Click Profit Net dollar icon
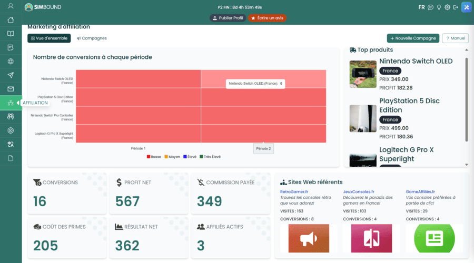Image resolution: width=474 pixels, height=263 pixels. pos(119,183)
